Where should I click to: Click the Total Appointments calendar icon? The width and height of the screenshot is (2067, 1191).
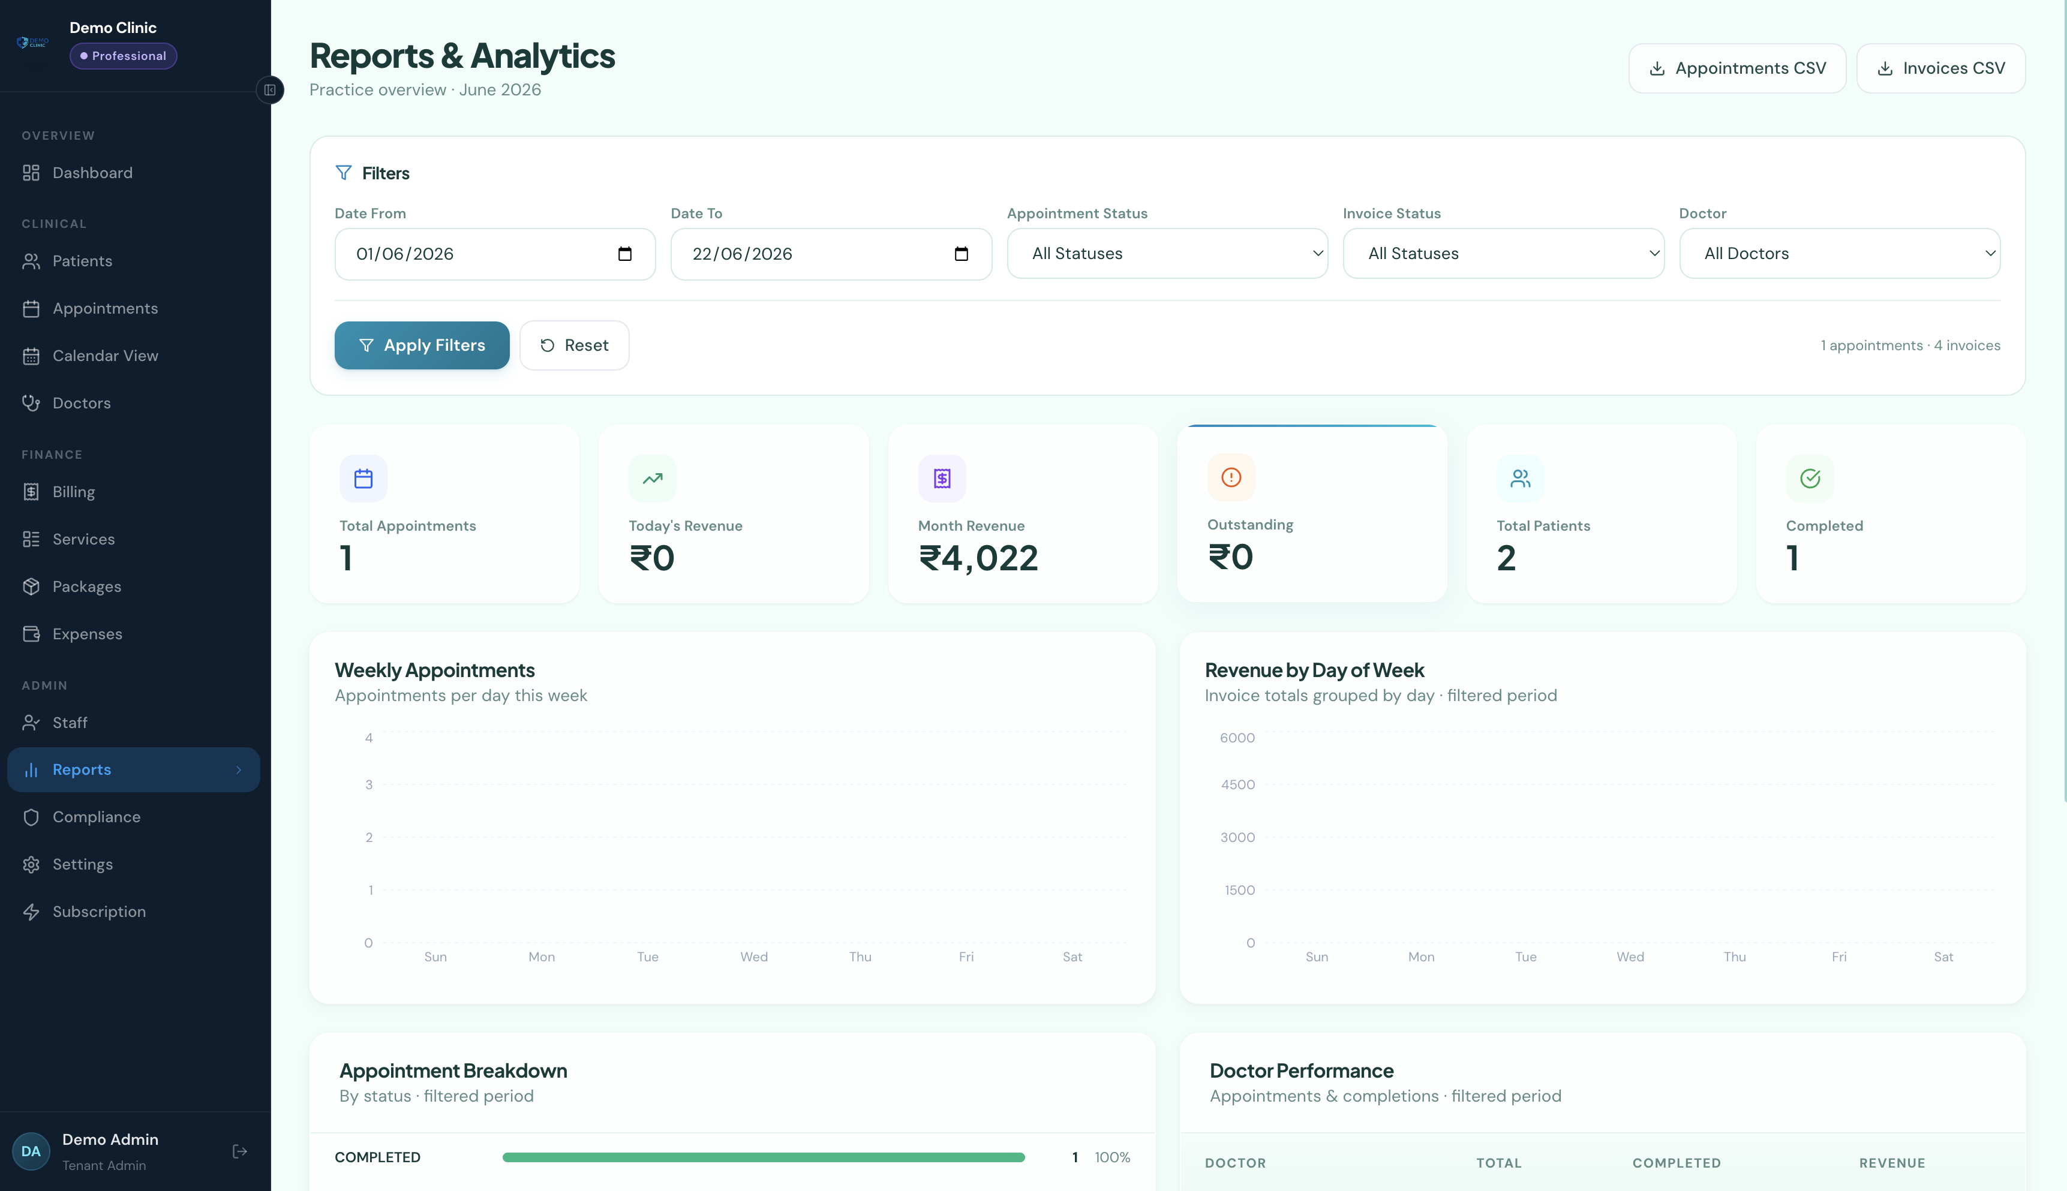[x=363, y=479]
